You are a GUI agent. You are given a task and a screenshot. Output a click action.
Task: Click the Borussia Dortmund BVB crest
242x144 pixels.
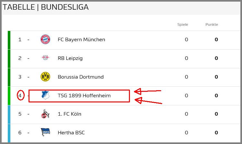click(45, 77)
